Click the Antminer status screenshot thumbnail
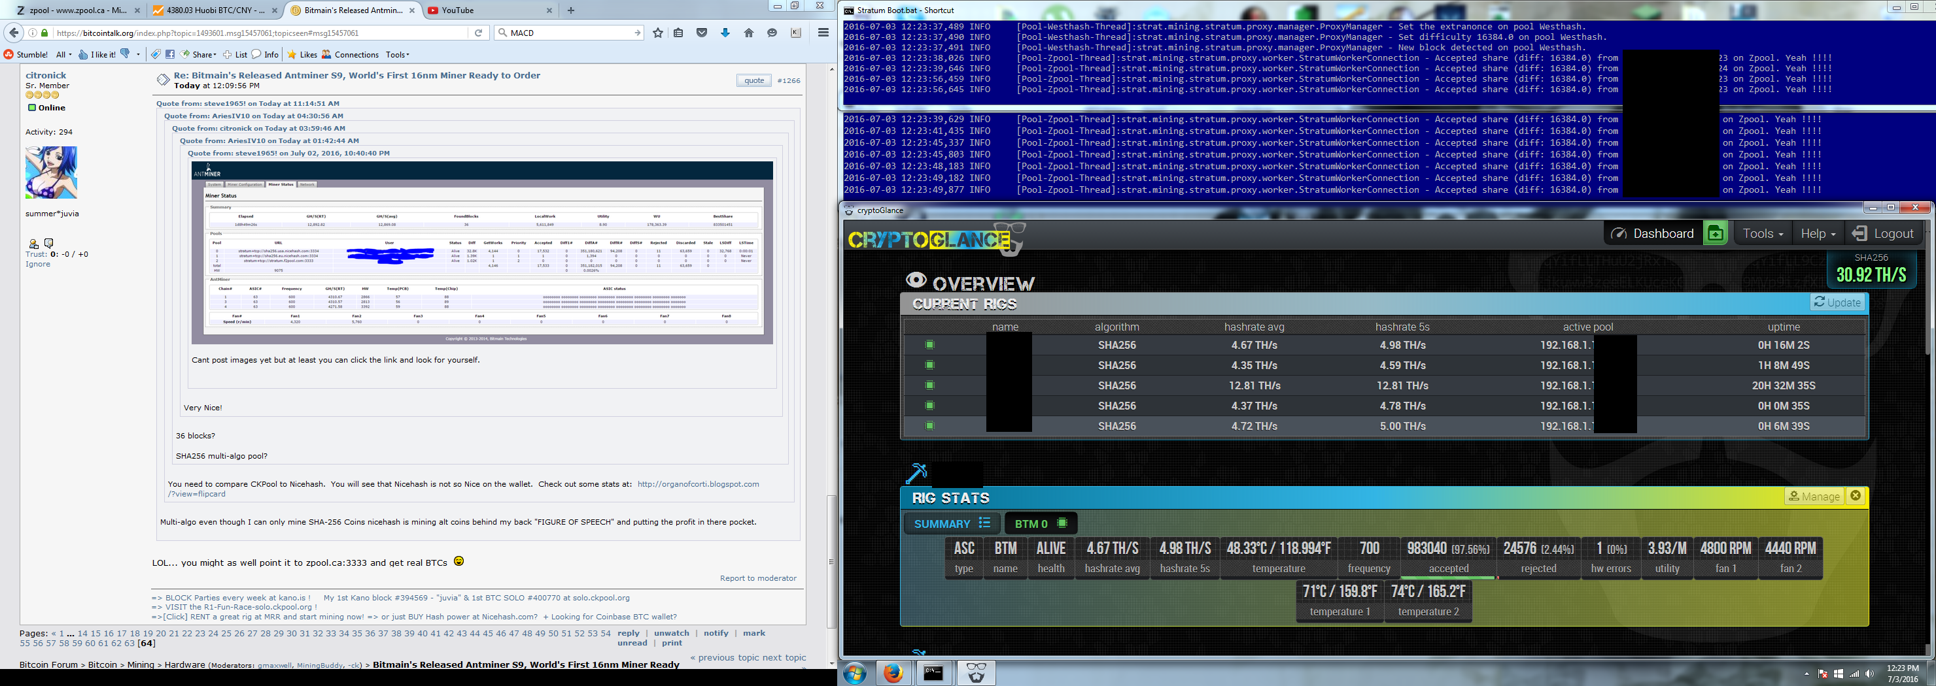The image size is (1936, 686). [482, 253]
